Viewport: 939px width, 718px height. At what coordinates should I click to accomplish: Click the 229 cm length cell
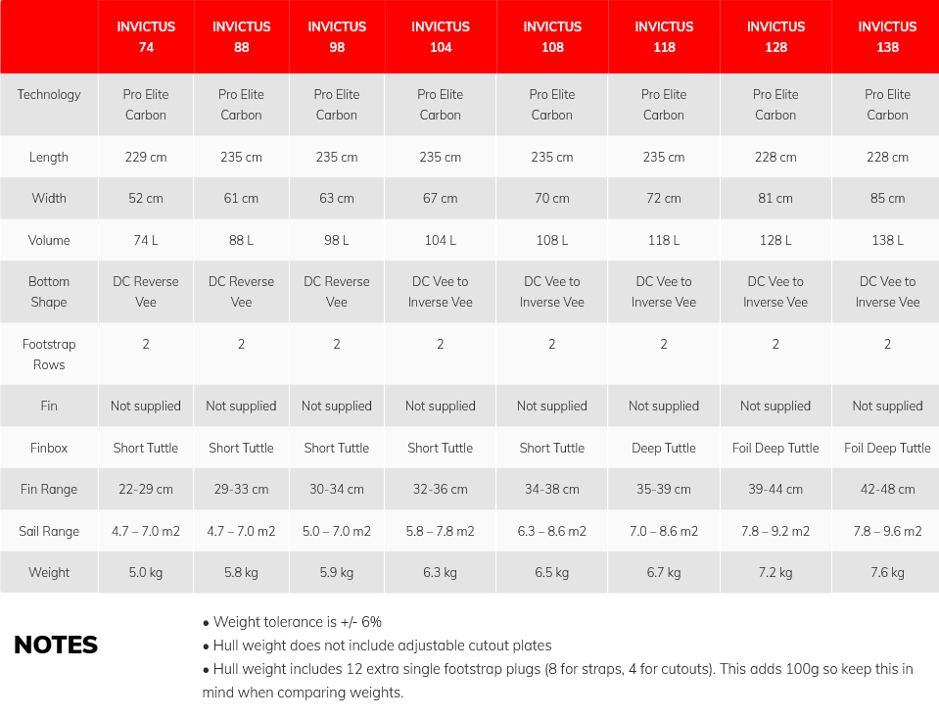[x=146, y=157]
